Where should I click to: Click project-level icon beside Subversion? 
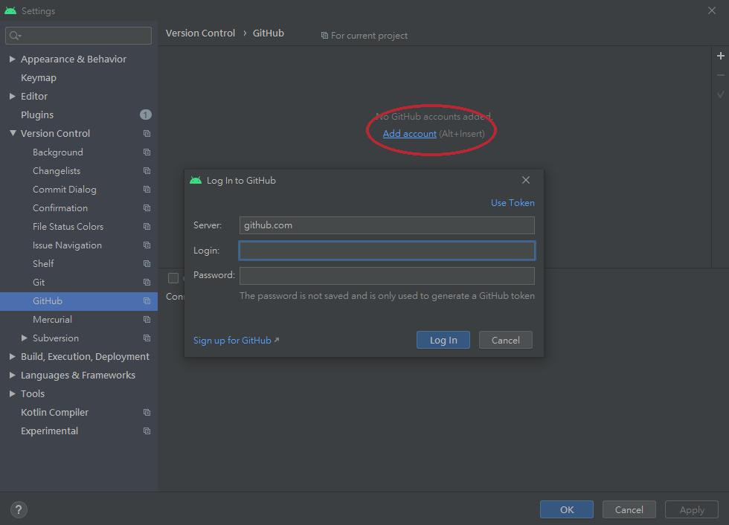[x=147, y=338]
